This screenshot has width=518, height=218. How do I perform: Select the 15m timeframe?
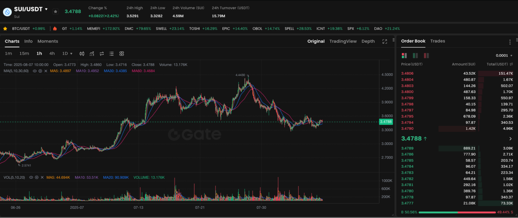[24, 53]
